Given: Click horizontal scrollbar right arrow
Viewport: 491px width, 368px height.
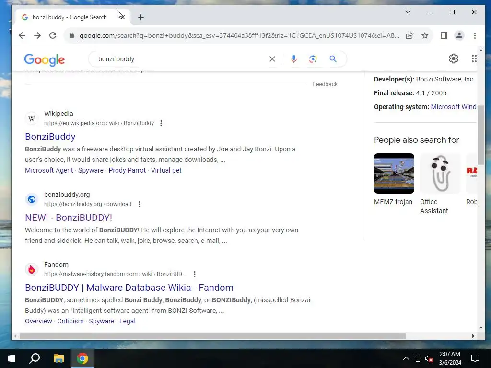Looking at the screenshot, I should 473,336.
